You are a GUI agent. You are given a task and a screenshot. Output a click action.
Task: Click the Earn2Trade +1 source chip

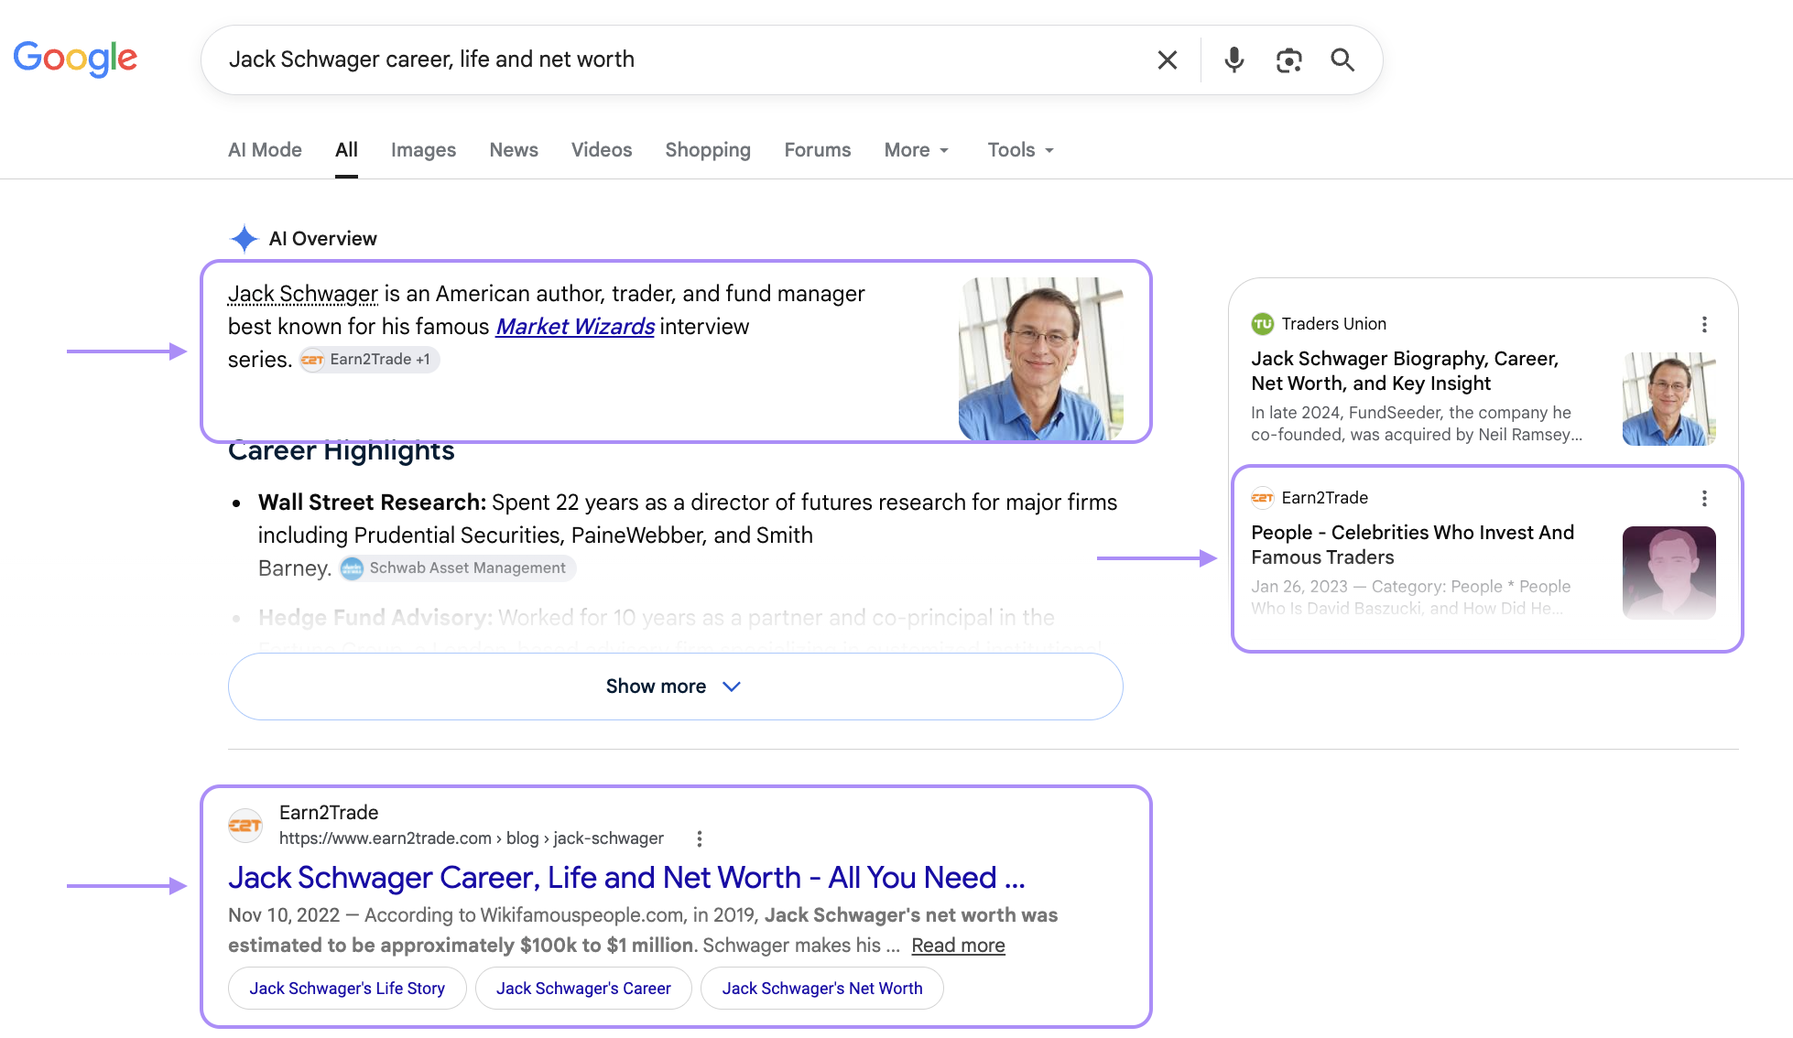(369, 360)
